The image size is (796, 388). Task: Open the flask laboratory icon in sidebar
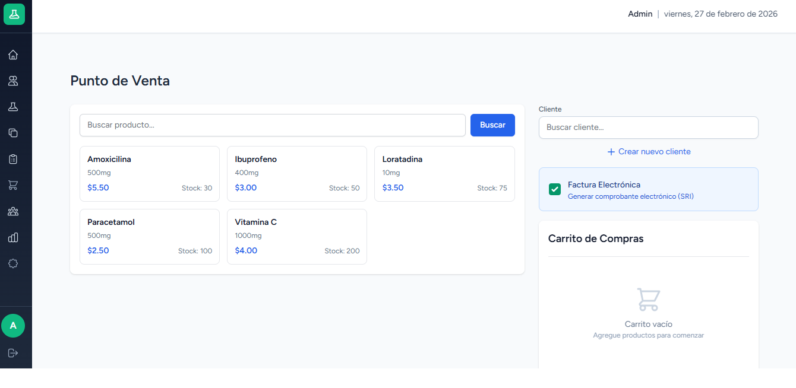pyautogui.click(x=13, y=107)
